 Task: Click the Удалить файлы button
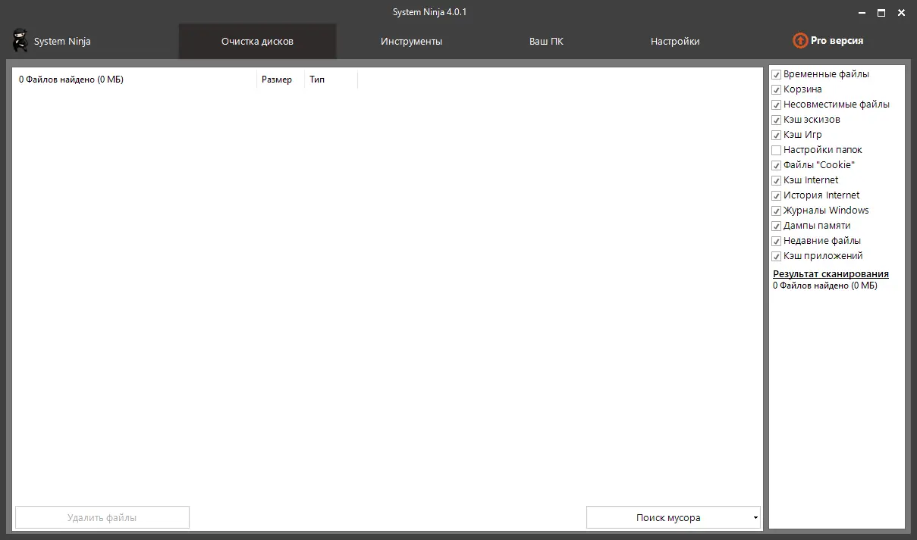[x=102, y=518]
